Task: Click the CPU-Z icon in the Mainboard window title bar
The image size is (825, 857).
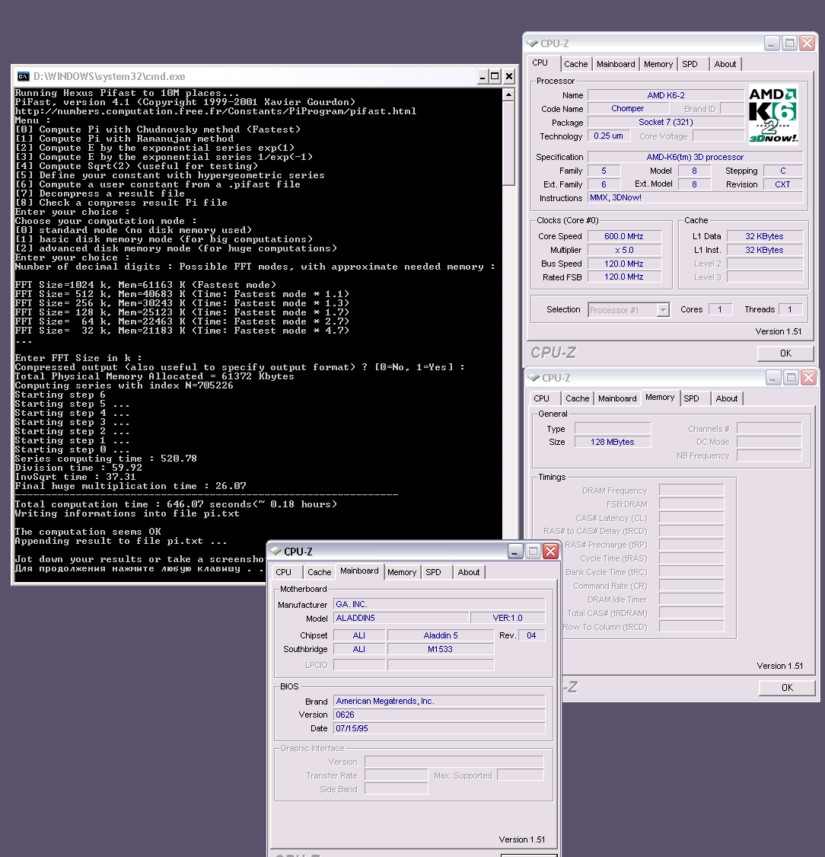Action: point(276,552)
